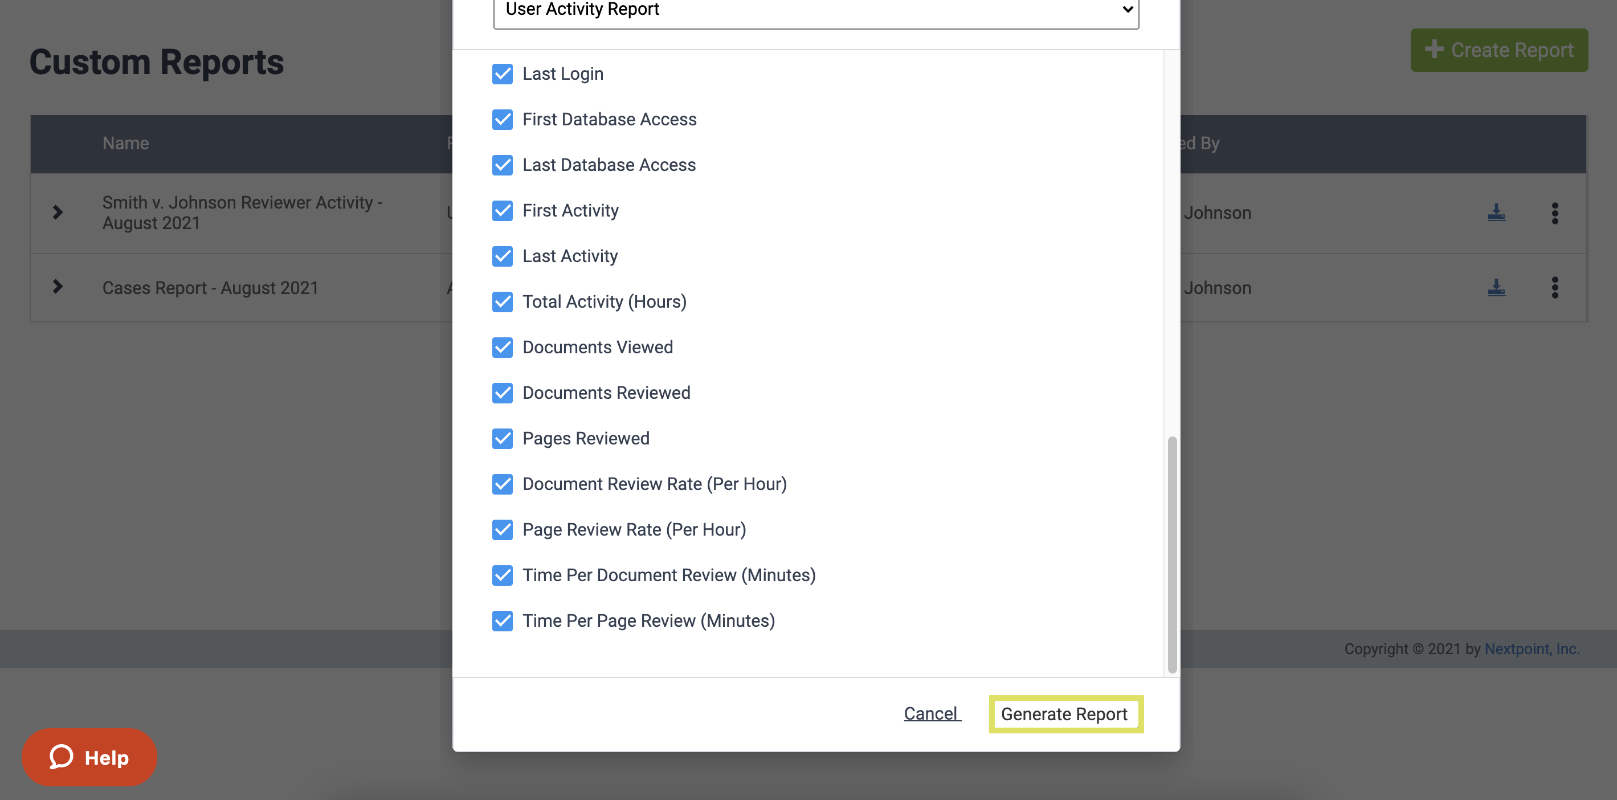Image resolution: width=1617 pixels, height=800 pixels.
Task: Open the User Activity Report dropdown
Action: point(816,10)
